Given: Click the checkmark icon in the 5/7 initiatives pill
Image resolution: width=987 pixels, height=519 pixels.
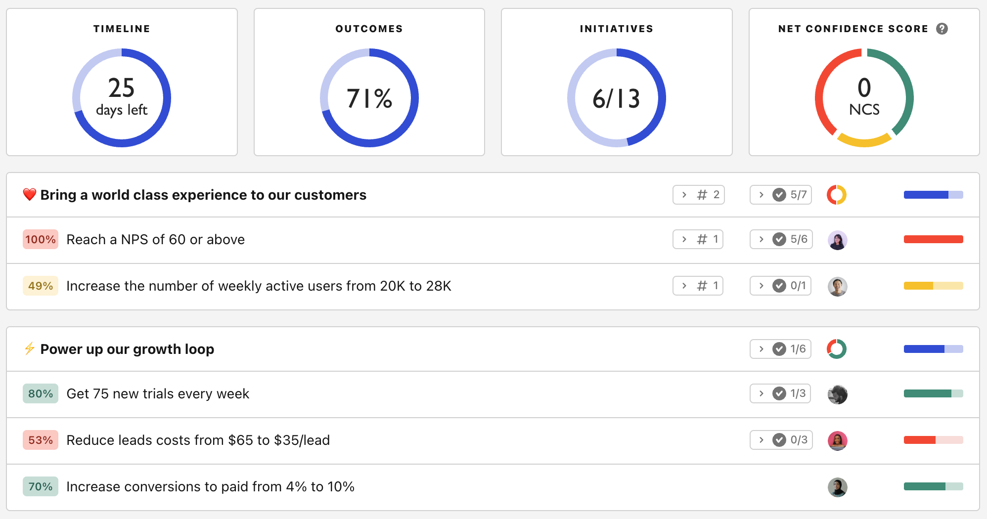Looking at the screenshot, I should click(x=779, y=195).
